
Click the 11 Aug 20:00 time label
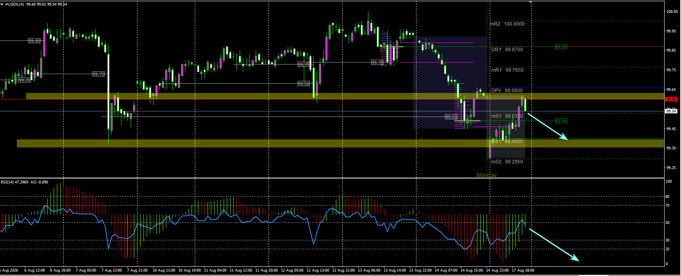[x=267, y=270]
